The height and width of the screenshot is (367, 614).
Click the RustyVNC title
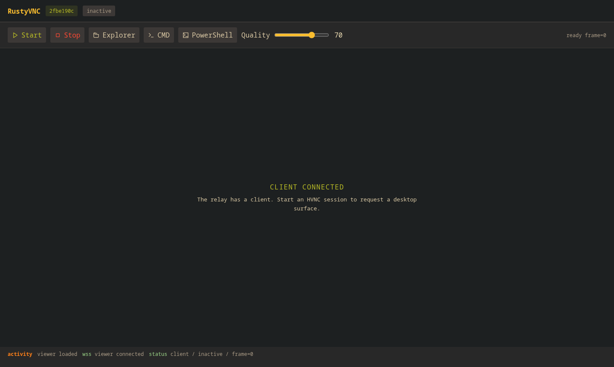[24, 11]
